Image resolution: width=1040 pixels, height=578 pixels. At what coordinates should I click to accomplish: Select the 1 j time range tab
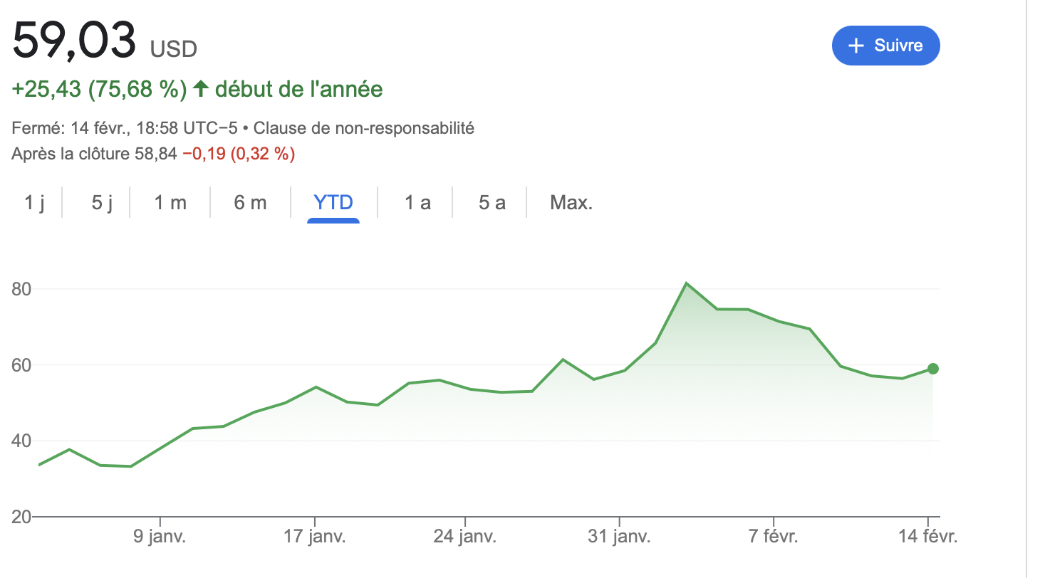click(x=34, y=203)
